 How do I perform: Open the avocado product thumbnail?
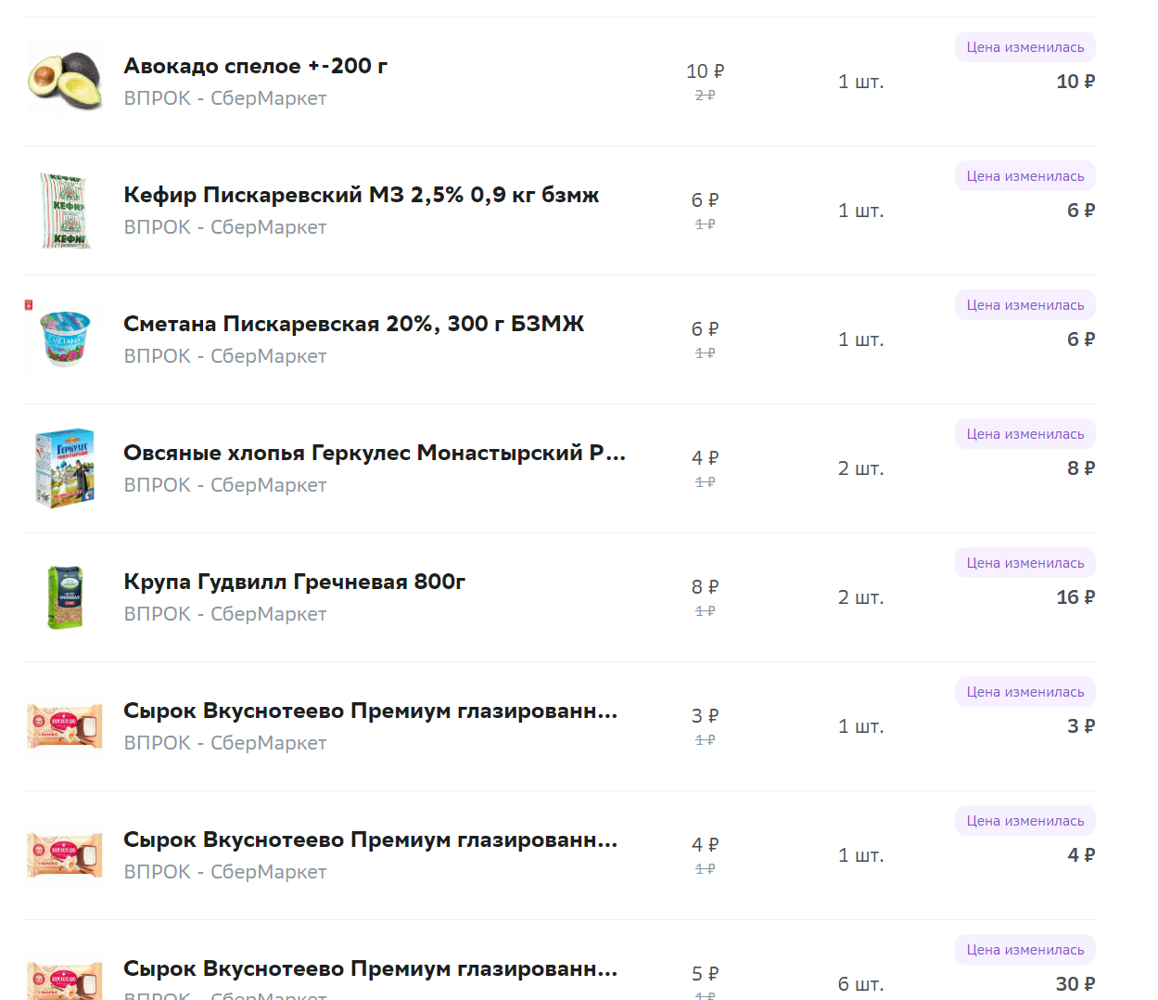64,82
